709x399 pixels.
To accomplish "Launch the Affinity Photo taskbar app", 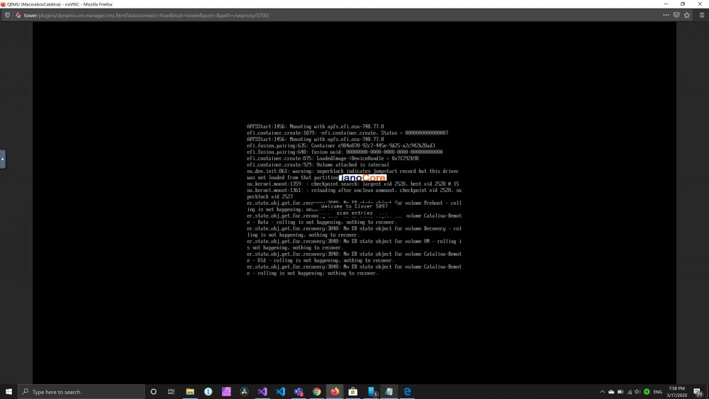I will click(226, 392).
